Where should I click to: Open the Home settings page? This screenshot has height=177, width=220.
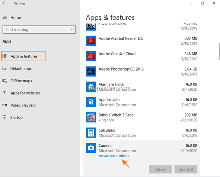coord(16,18)
